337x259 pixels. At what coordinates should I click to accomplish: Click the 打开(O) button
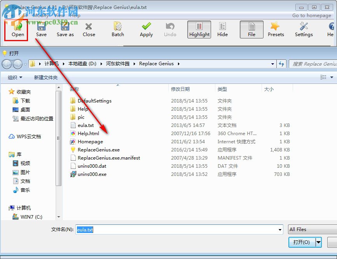pos(302,242)
